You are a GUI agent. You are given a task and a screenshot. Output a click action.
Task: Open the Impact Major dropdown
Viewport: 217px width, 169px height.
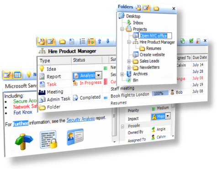tap(168, 116)
